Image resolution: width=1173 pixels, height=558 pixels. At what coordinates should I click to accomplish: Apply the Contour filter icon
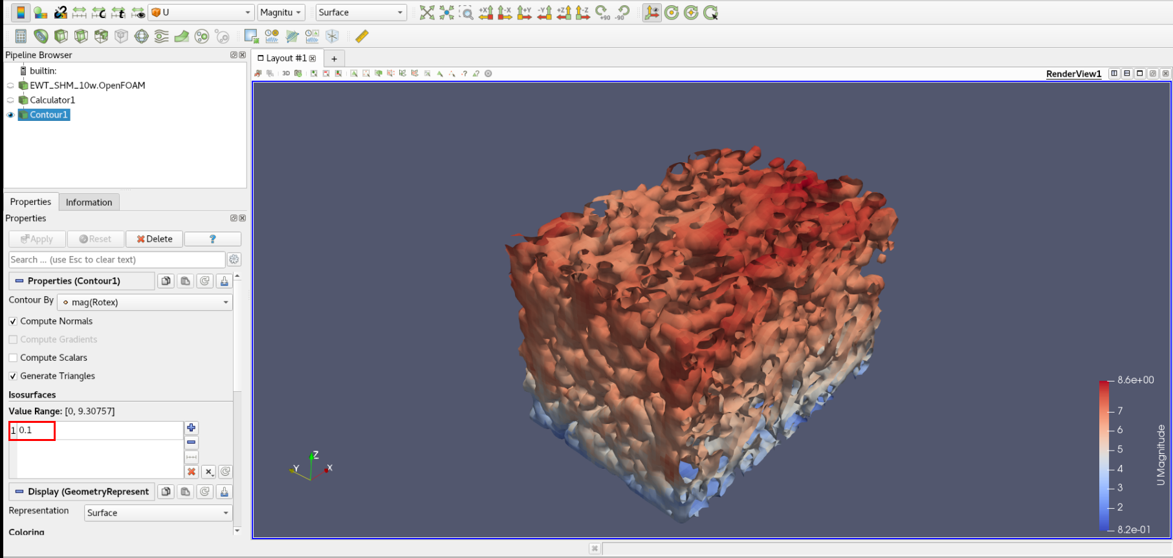pyautogui.click(x=41, y=36)
